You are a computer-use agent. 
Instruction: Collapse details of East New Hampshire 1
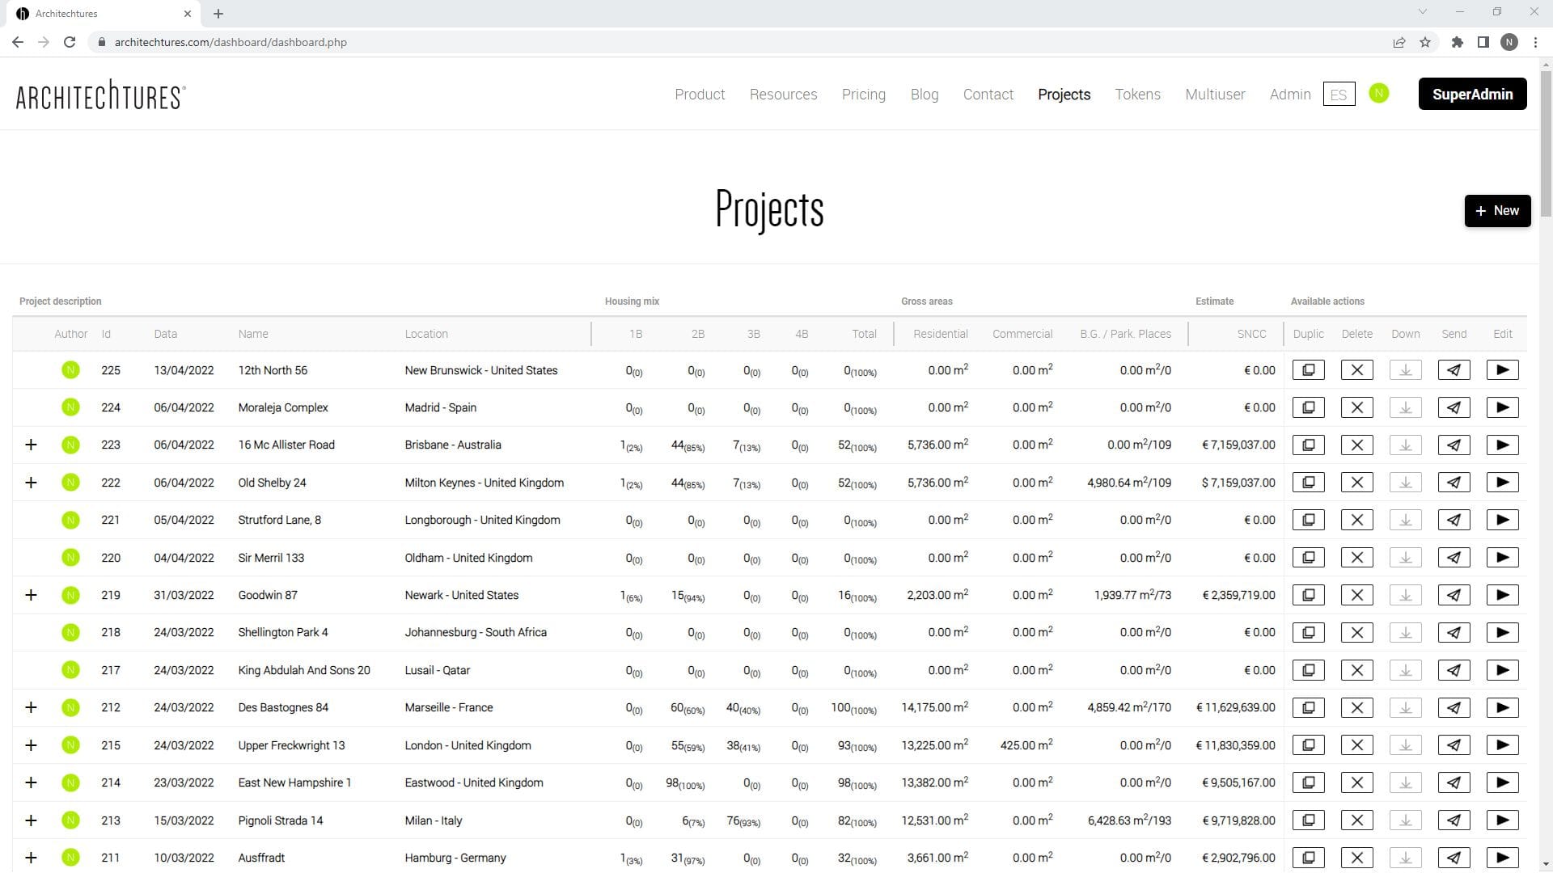(x=32, y=782)
